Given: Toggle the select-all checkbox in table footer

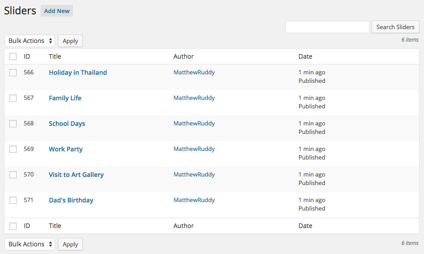Looking at the screenshot, I should [x=13, y=226].
